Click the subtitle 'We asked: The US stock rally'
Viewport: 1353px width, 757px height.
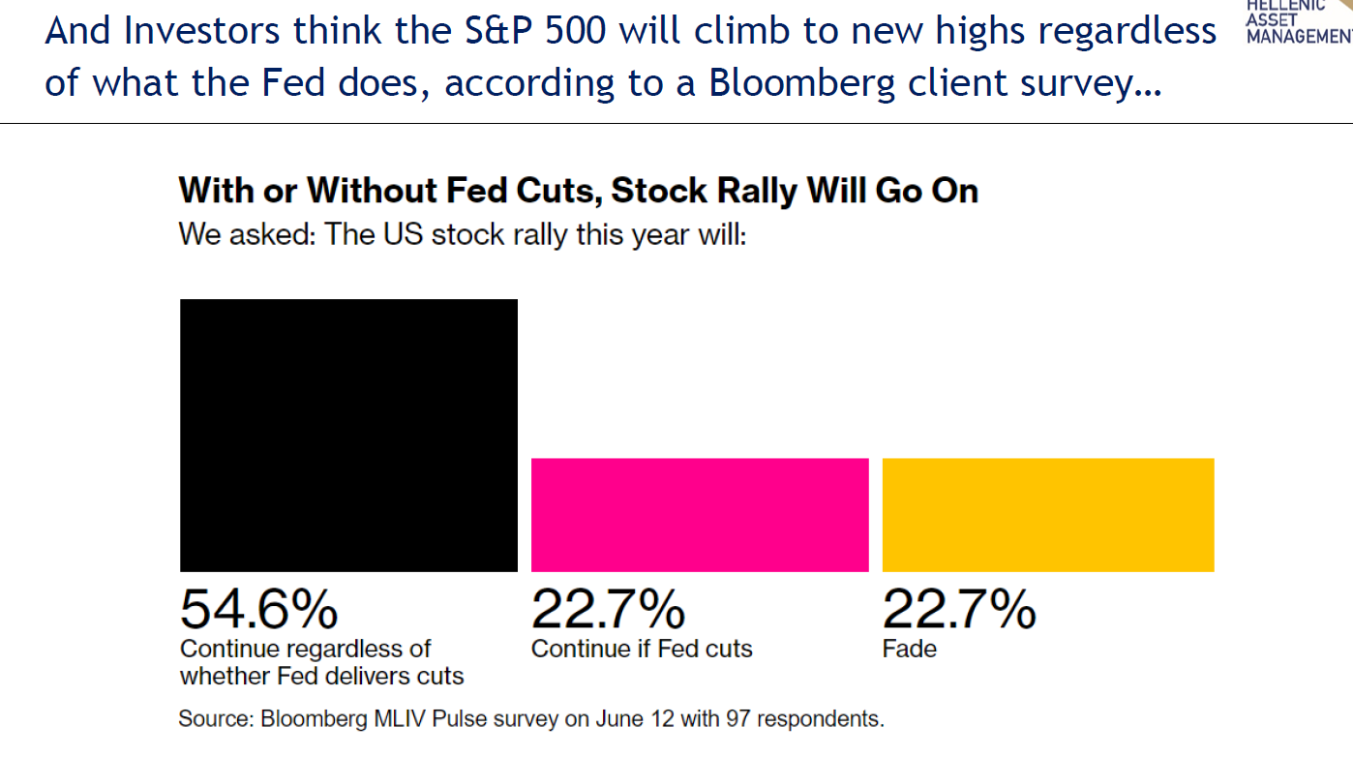coord(463,235)
